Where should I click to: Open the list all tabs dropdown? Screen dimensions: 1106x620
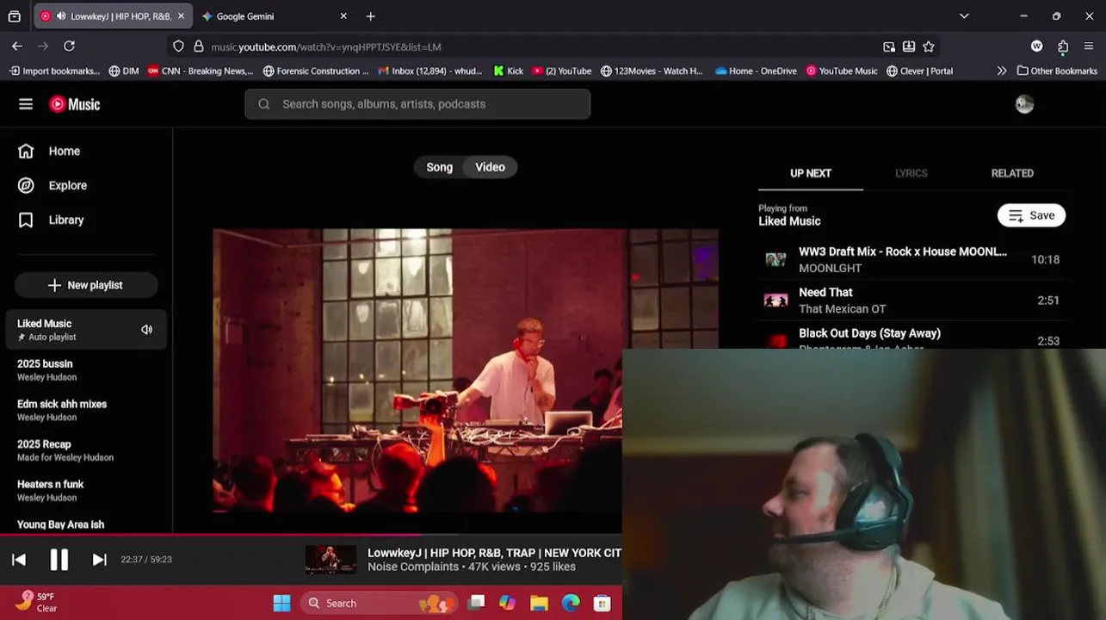(964, 16)
